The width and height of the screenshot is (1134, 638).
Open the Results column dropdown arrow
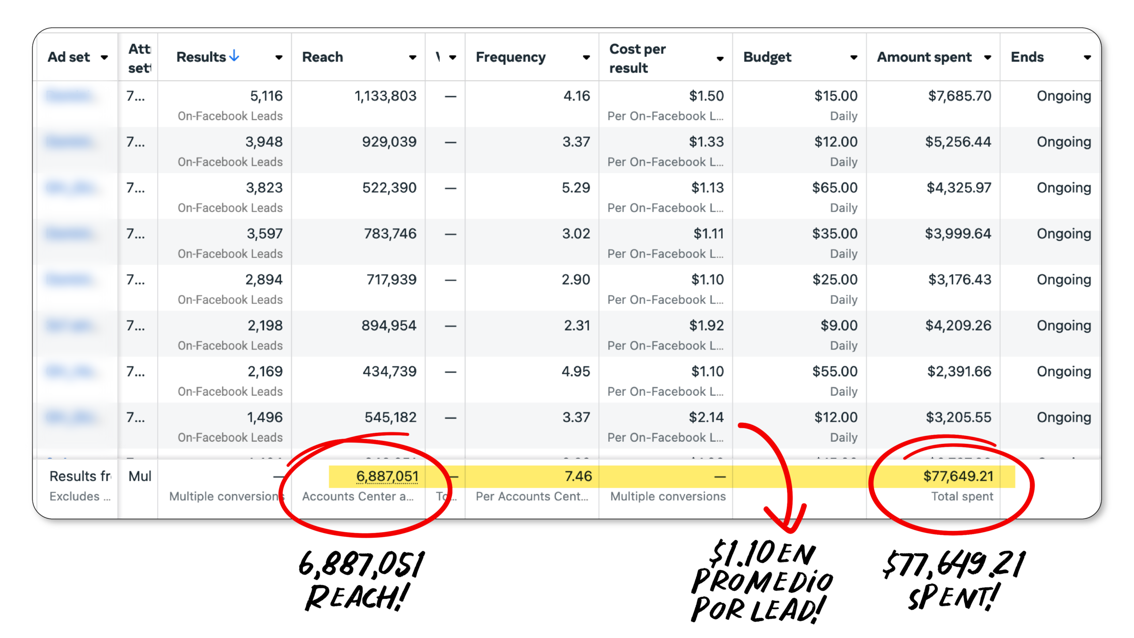(x=279, y=58)
